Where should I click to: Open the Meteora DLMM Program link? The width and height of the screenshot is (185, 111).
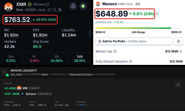coord(81,74)
